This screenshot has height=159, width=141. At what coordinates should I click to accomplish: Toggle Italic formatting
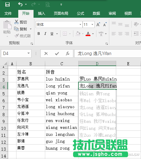pos(45,34)
